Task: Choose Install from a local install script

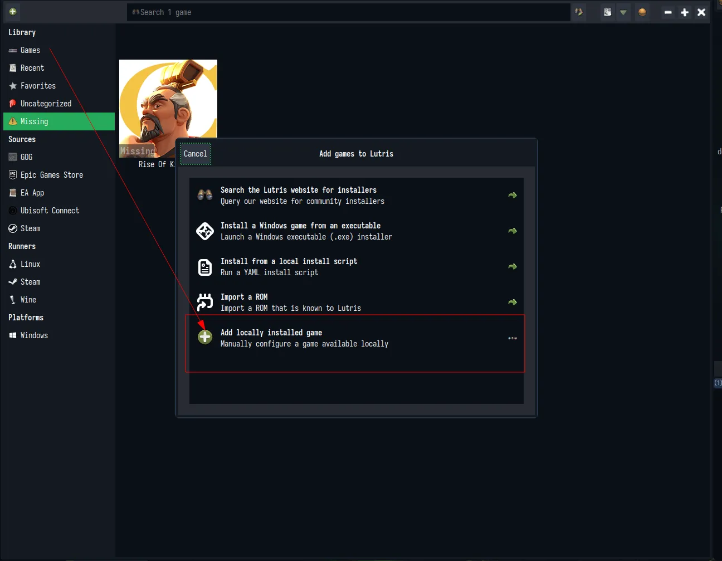Action: click(x=357, y=267)
